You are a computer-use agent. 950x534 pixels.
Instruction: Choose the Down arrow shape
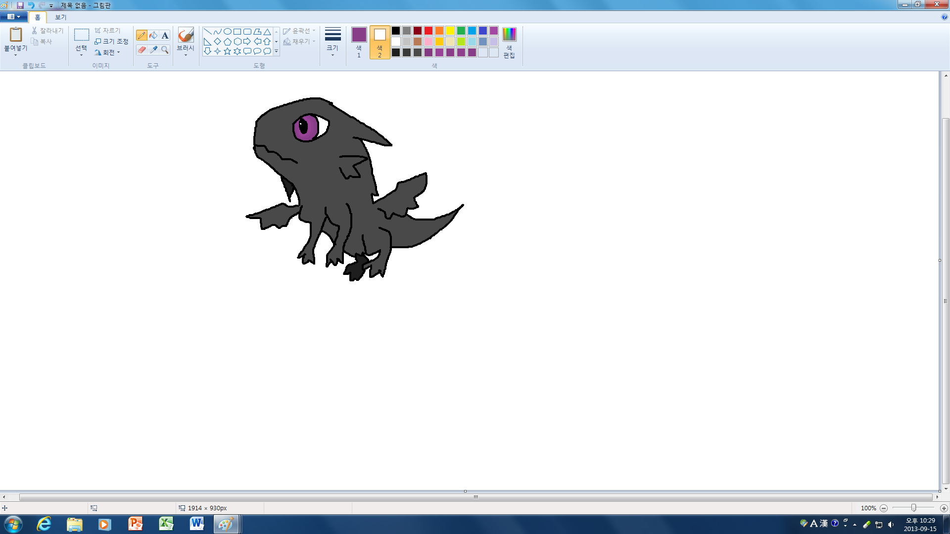pos(208,51)
